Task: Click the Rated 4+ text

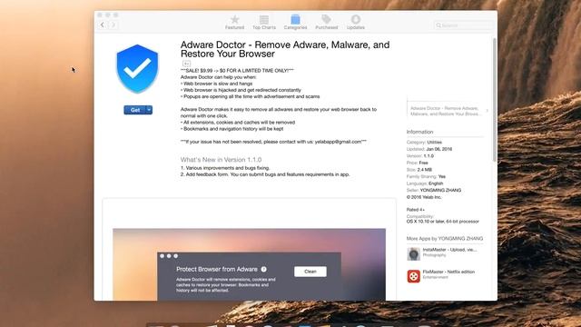Action: (416, 210)
